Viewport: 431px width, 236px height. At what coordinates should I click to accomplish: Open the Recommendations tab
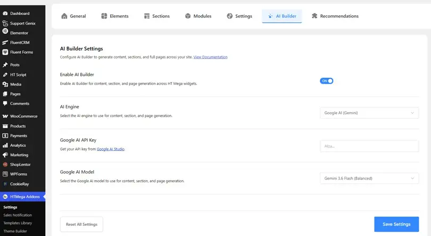pyautogui.click(x=335, y=16)
